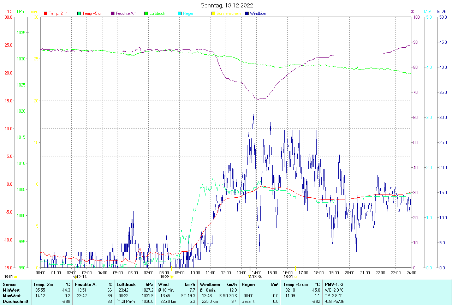The width and height of the screenshot is (452, 305).
Task: Click the WC -2.9 °C wind chill value
Action: (334, 290)
